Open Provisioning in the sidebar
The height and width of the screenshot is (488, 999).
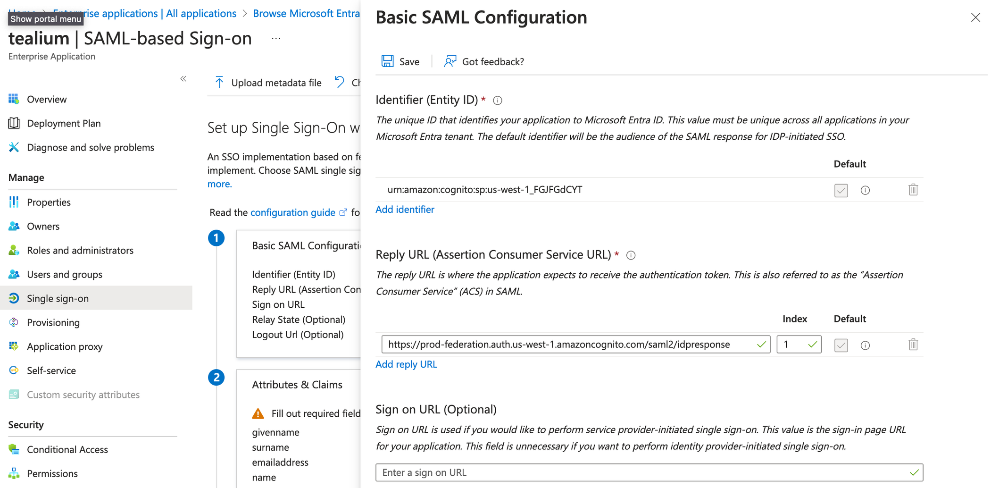pyautogui.click(x=53, y=322)
